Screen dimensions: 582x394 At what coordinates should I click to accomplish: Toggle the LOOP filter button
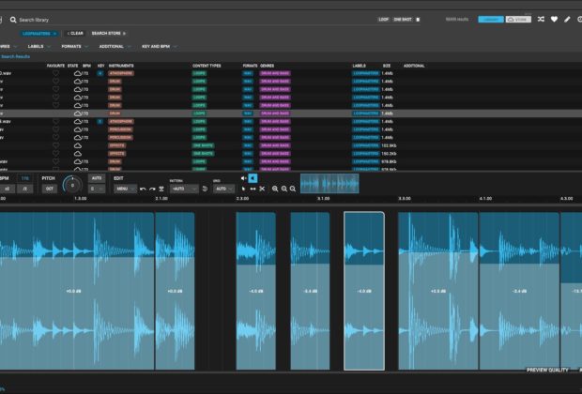[383, 20]
